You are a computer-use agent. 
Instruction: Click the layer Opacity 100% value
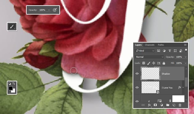179,57
